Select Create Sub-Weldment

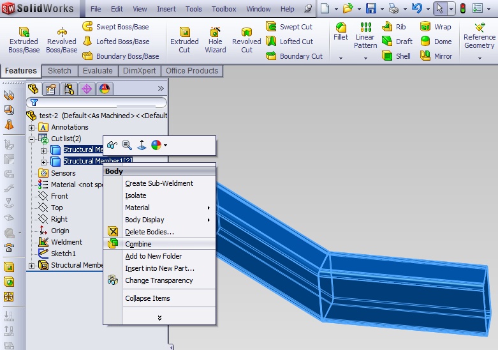point(159,183)
